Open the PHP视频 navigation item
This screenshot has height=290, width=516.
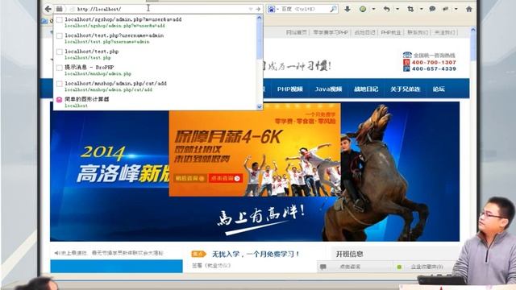pos(290,89)
